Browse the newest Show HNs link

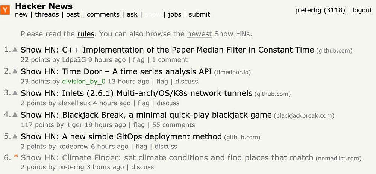(199, 34)
